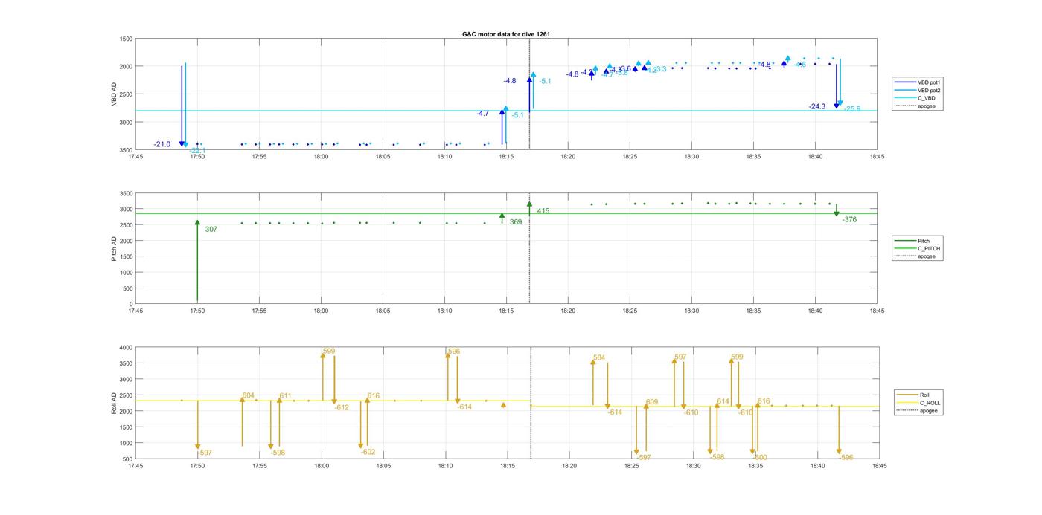This screenshot has width=1042, height=515.
Task: Click the green down arrow labeled -376
Action: coord(837,210)
